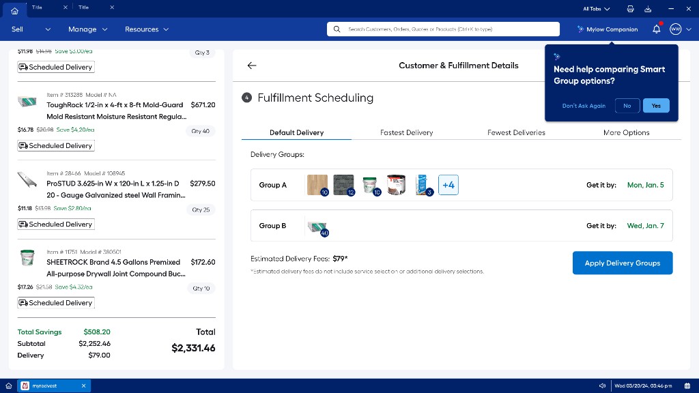Switch to the second Title tab
Screen dimensions: 699x393
83,7
